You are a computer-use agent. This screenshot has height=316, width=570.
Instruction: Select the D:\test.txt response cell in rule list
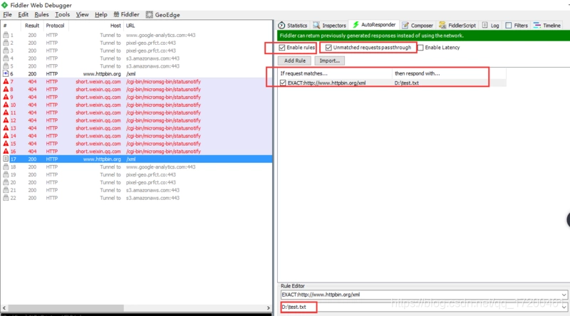click(x=406, y=83)
